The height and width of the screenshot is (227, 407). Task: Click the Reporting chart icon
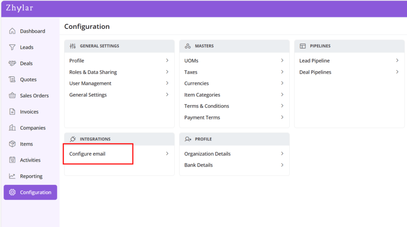pos(12,176)
